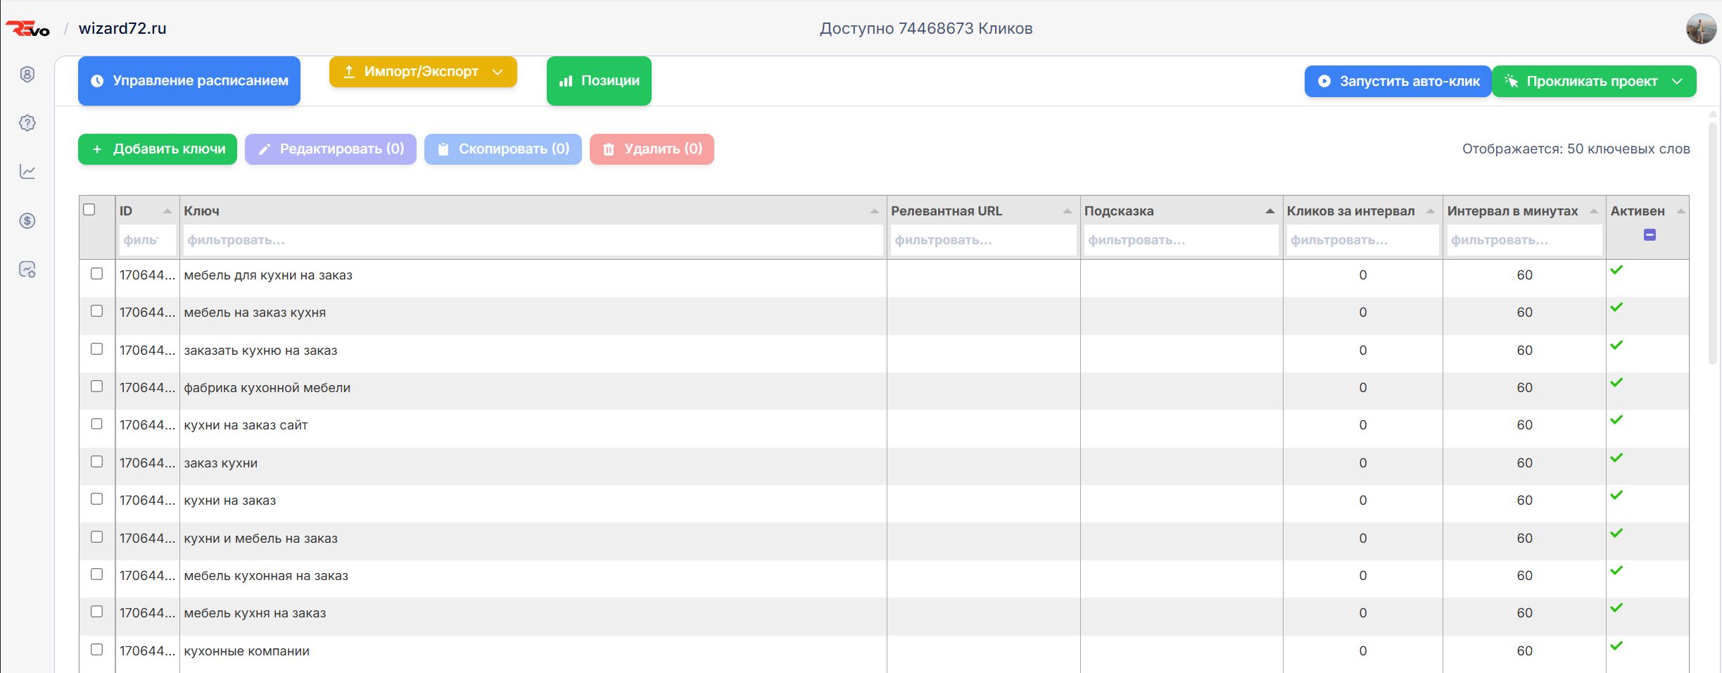Click the trash icon on Удалить button
The image size is (1722, 673).
[608, 149]
